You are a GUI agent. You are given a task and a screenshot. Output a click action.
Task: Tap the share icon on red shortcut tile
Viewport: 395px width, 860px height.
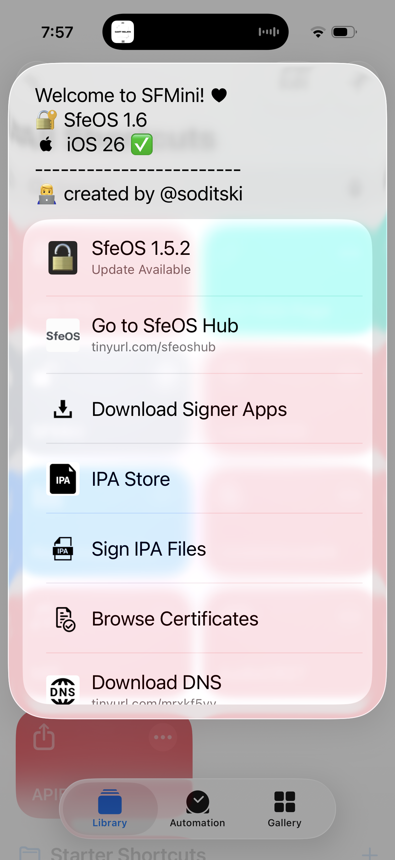(x=44, y=736)
